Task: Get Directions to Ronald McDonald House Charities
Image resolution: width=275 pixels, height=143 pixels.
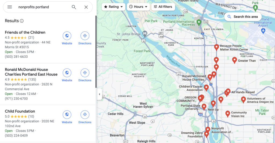Action: [85, 75]
